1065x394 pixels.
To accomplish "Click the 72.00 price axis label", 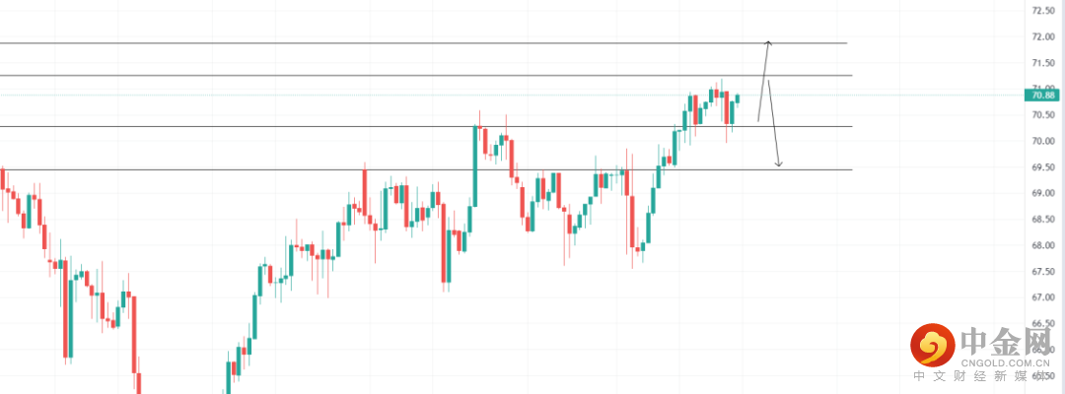I will tap(1043, 37).
